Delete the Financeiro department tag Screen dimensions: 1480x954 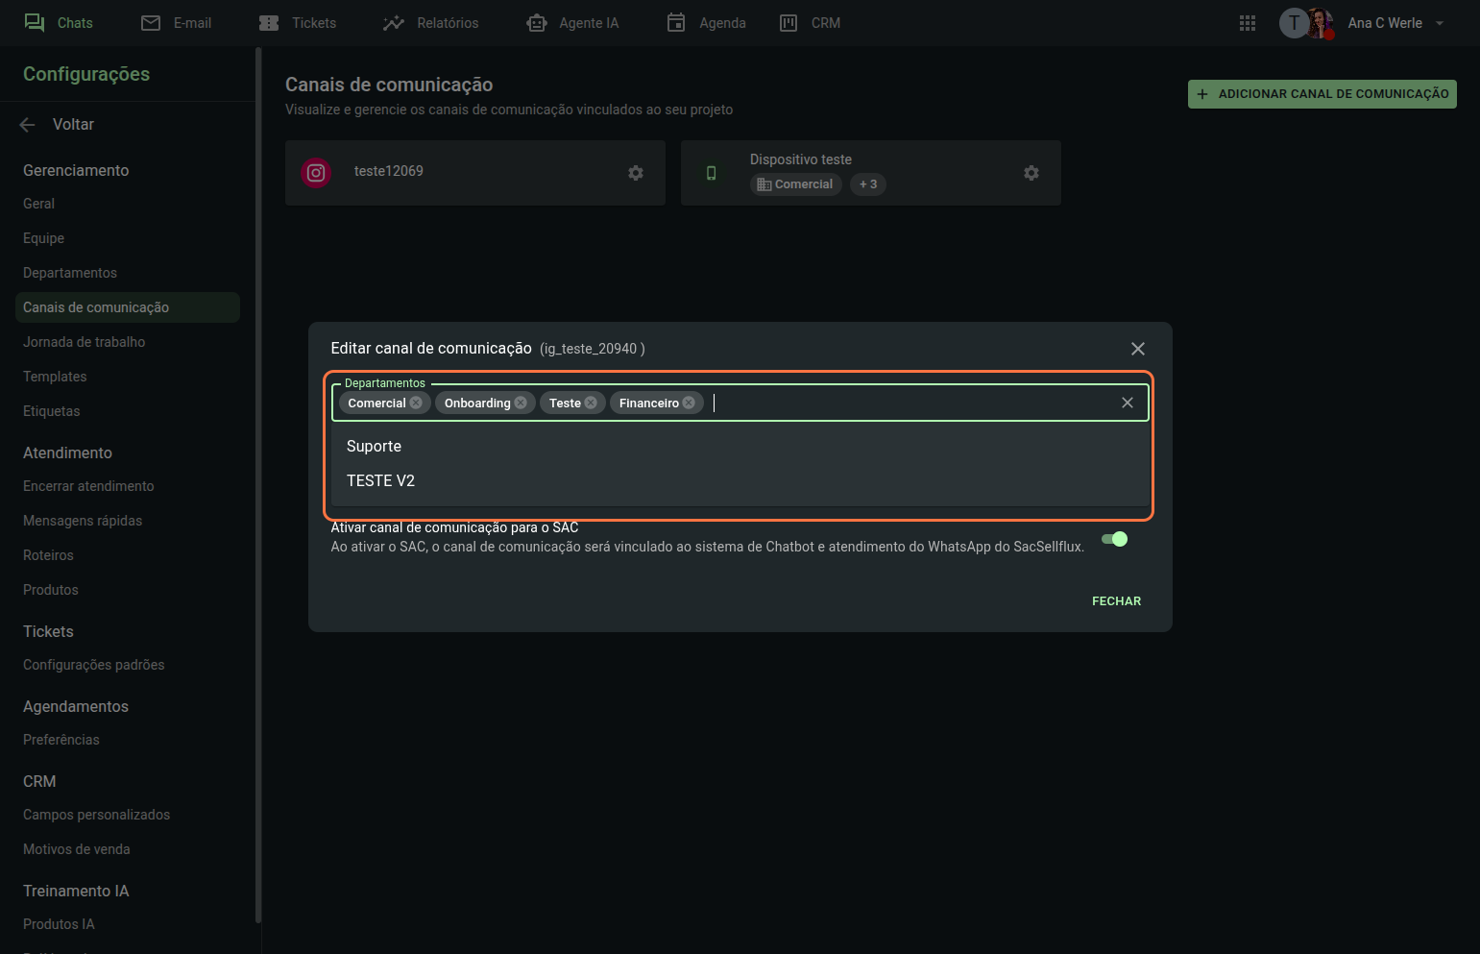[689, 404]
